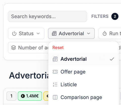Open the Status dropdown chevron
Image resolution: width=121 pixels, height=105 pixels.
coord(38,33)
